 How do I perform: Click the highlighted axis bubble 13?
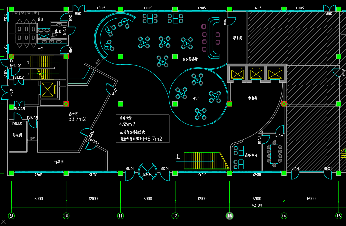pos(230,216)
